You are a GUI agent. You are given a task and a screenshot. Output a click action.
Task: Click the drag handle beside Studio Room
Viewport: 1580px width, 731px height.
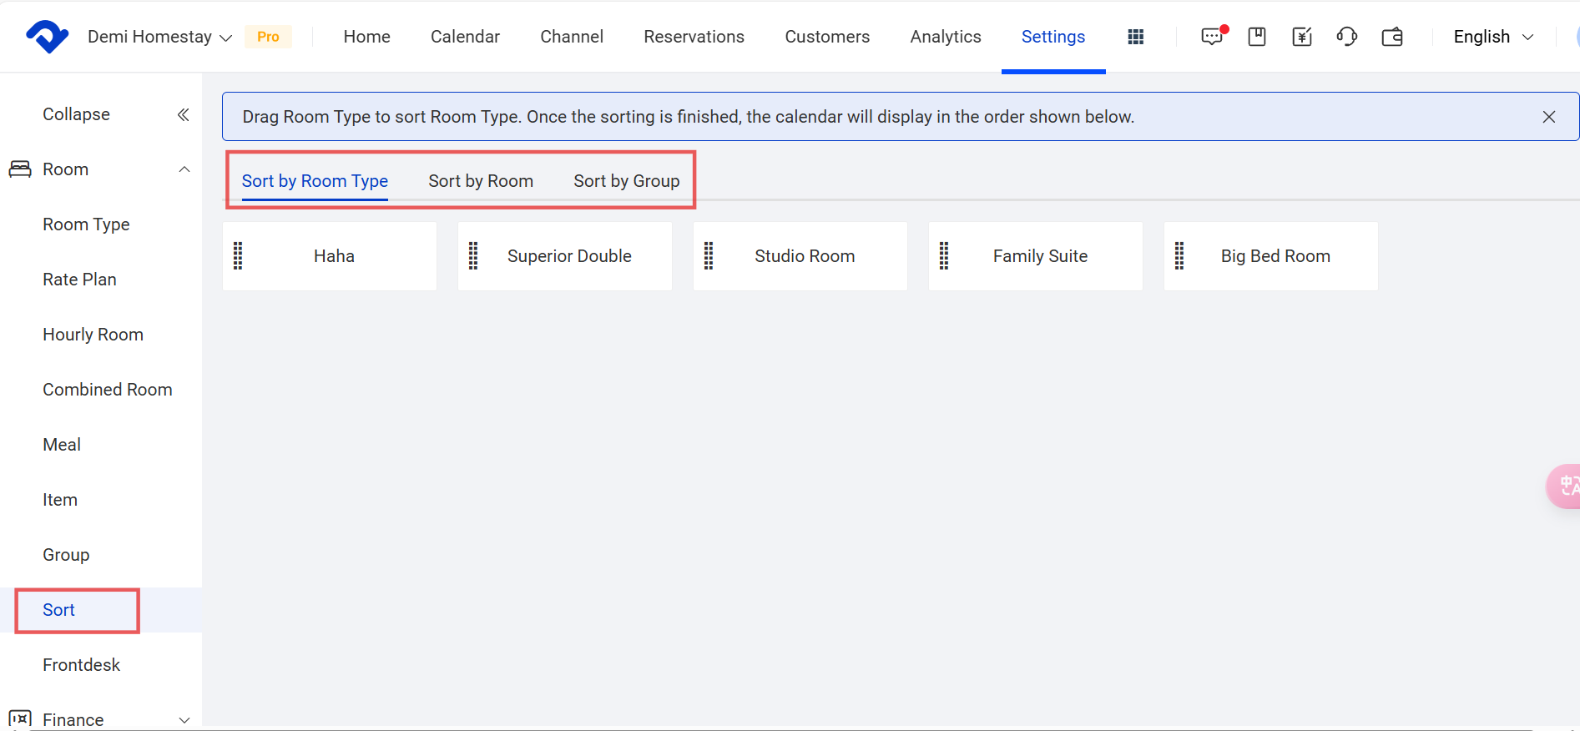709,256
